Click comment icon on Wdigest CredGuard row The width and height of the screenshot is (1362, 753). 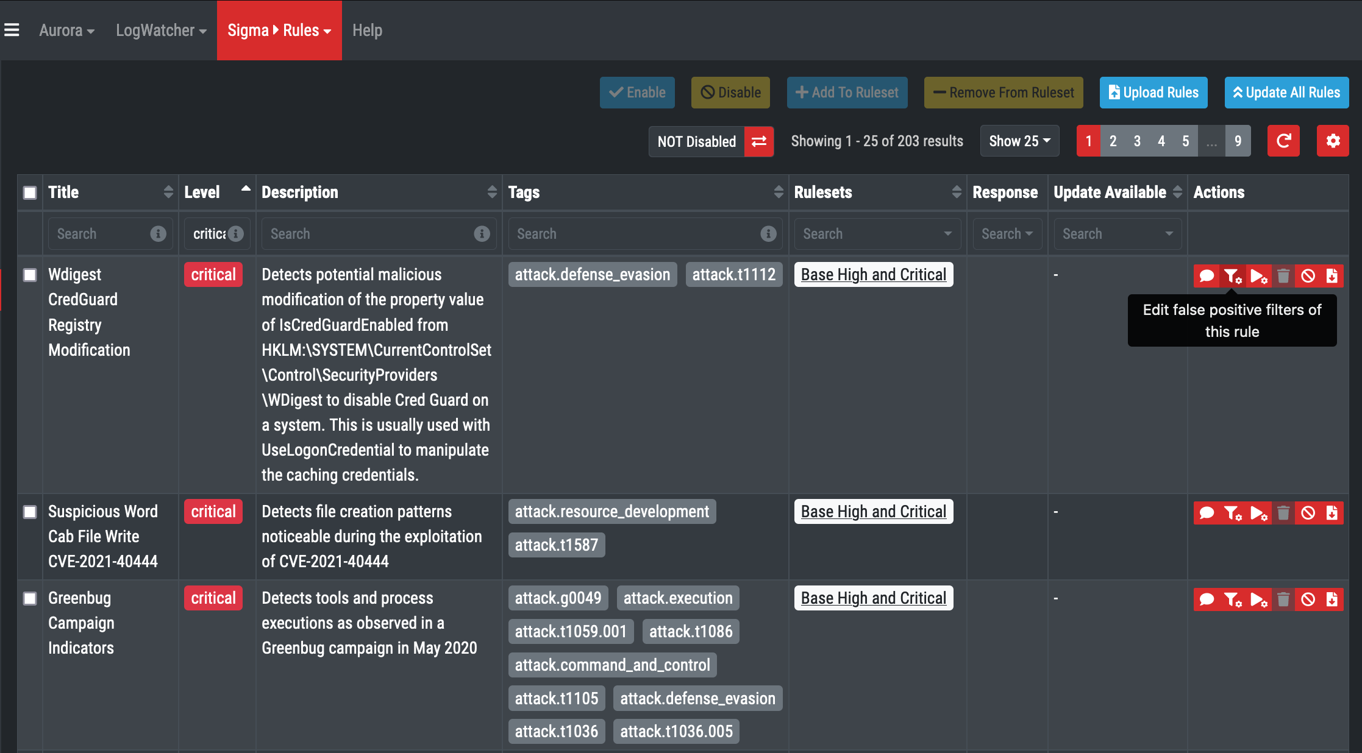pos(1206,276)
